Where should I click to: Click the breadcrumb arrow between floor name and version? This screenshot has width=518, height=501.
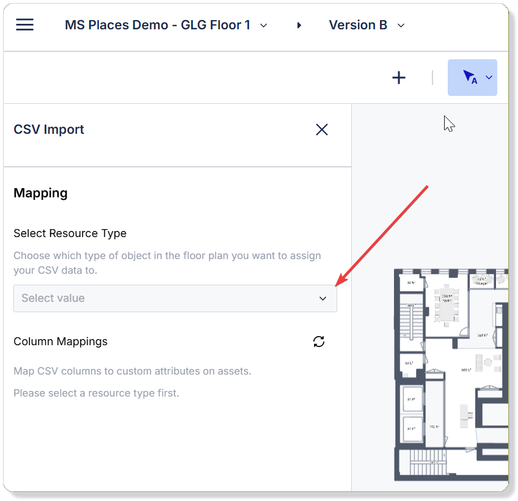[299, 25]
